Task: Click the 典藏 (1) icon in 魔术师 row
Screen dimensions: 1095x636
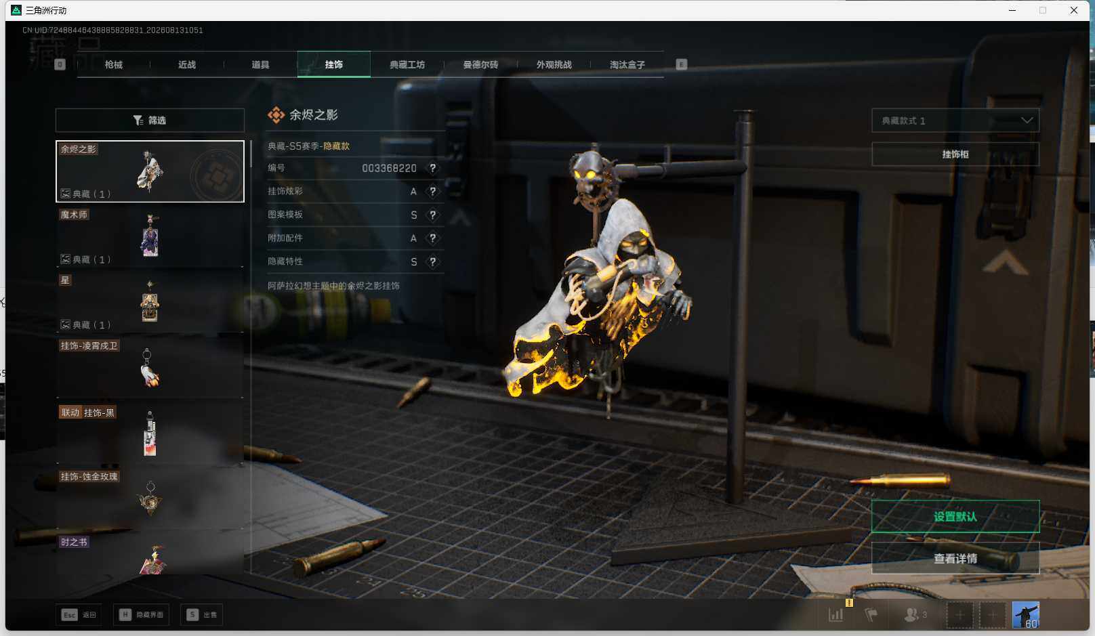Action: (x=66, y=259)
